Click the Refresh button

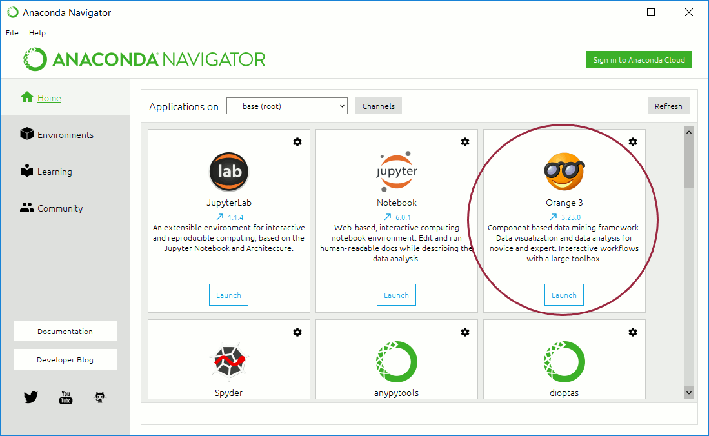coord(668,106)
